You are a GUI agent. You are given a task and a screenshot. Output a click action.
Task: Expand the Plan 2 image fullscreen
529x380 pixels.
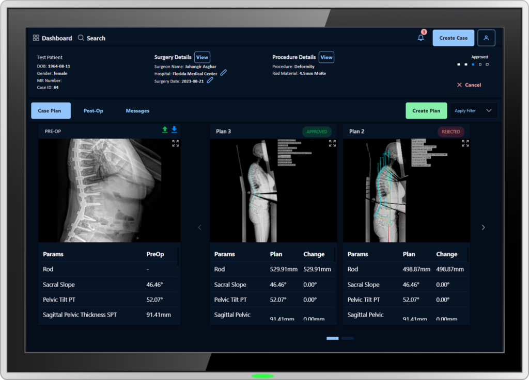465,143
